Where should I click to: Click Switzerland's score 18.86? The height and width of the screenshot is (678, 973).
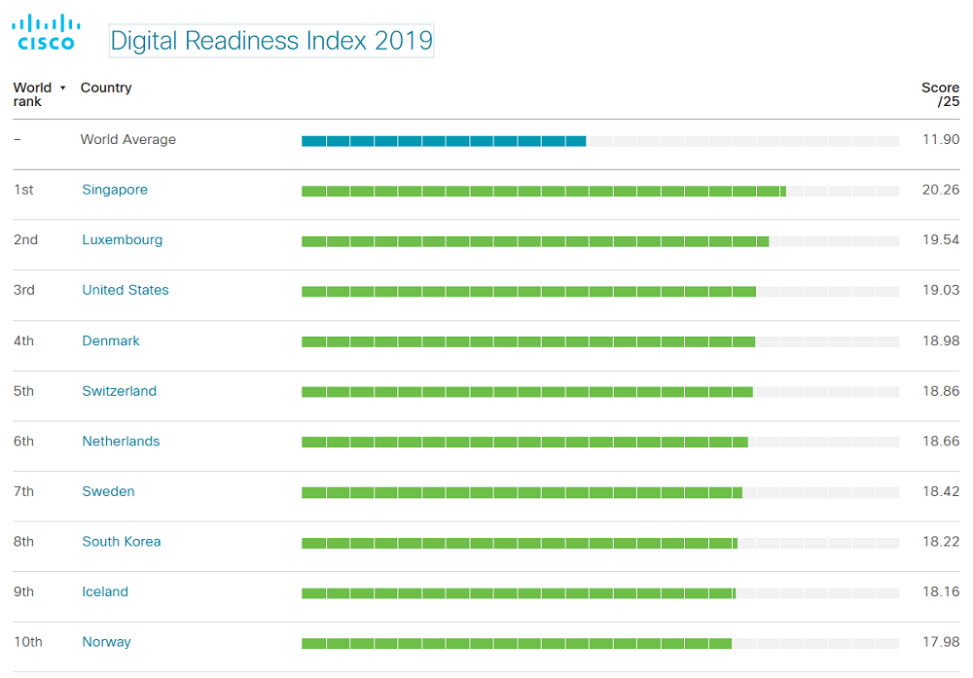click(941, 391)
